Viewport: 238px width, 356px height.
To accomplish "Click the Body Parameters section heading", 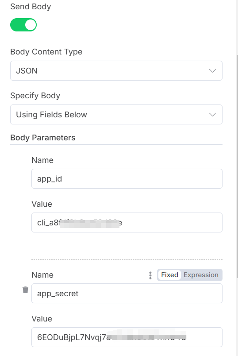I will [x=42, y=138].
